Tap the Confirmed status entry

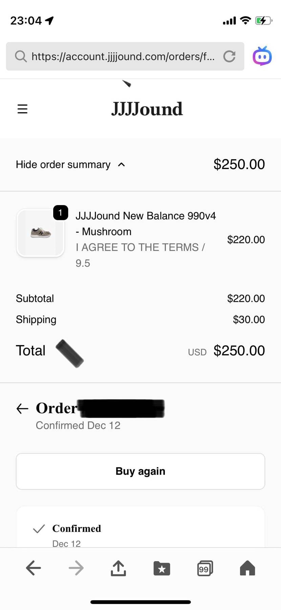click(x=77, y=528)
